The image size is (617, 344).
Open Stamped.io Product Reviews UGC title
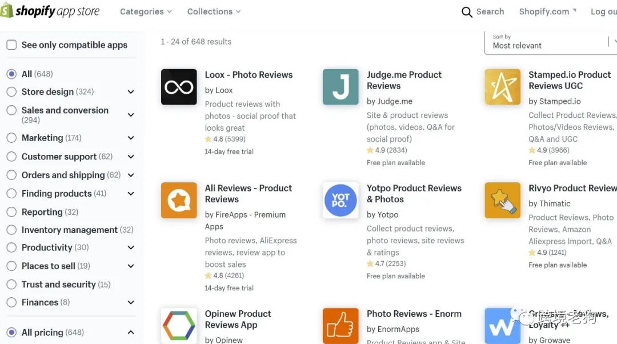570,81
